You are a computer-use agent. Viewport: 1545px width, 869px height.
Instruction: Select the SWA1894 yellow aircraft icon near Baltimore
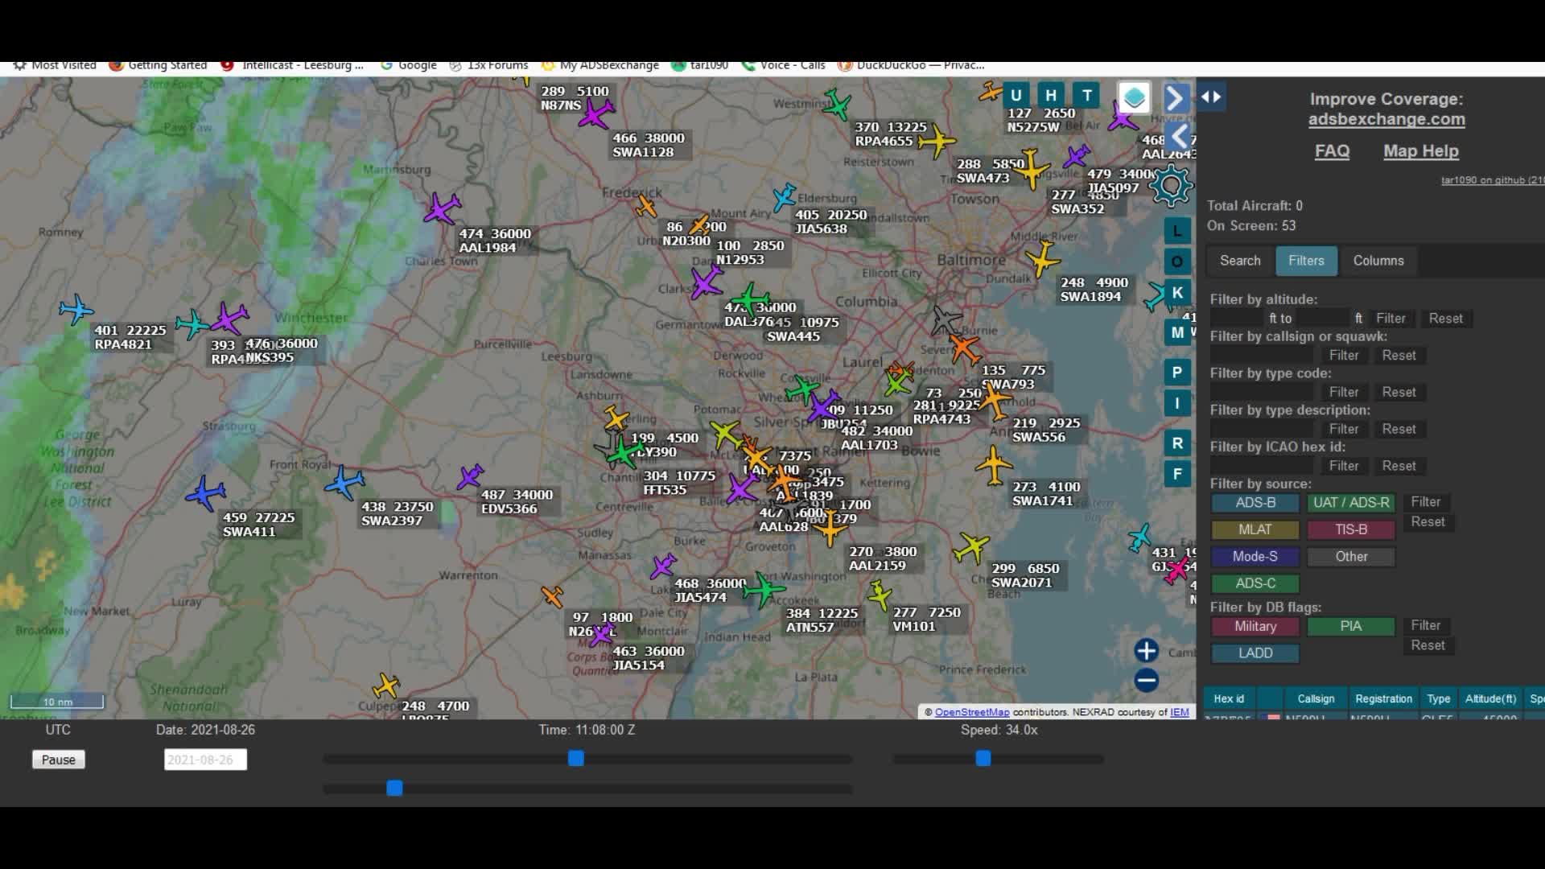pos(1043,259)
